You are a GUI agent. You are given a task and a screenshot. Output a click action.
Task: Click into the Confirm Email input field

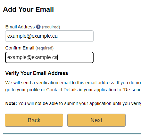coord(49,57)
